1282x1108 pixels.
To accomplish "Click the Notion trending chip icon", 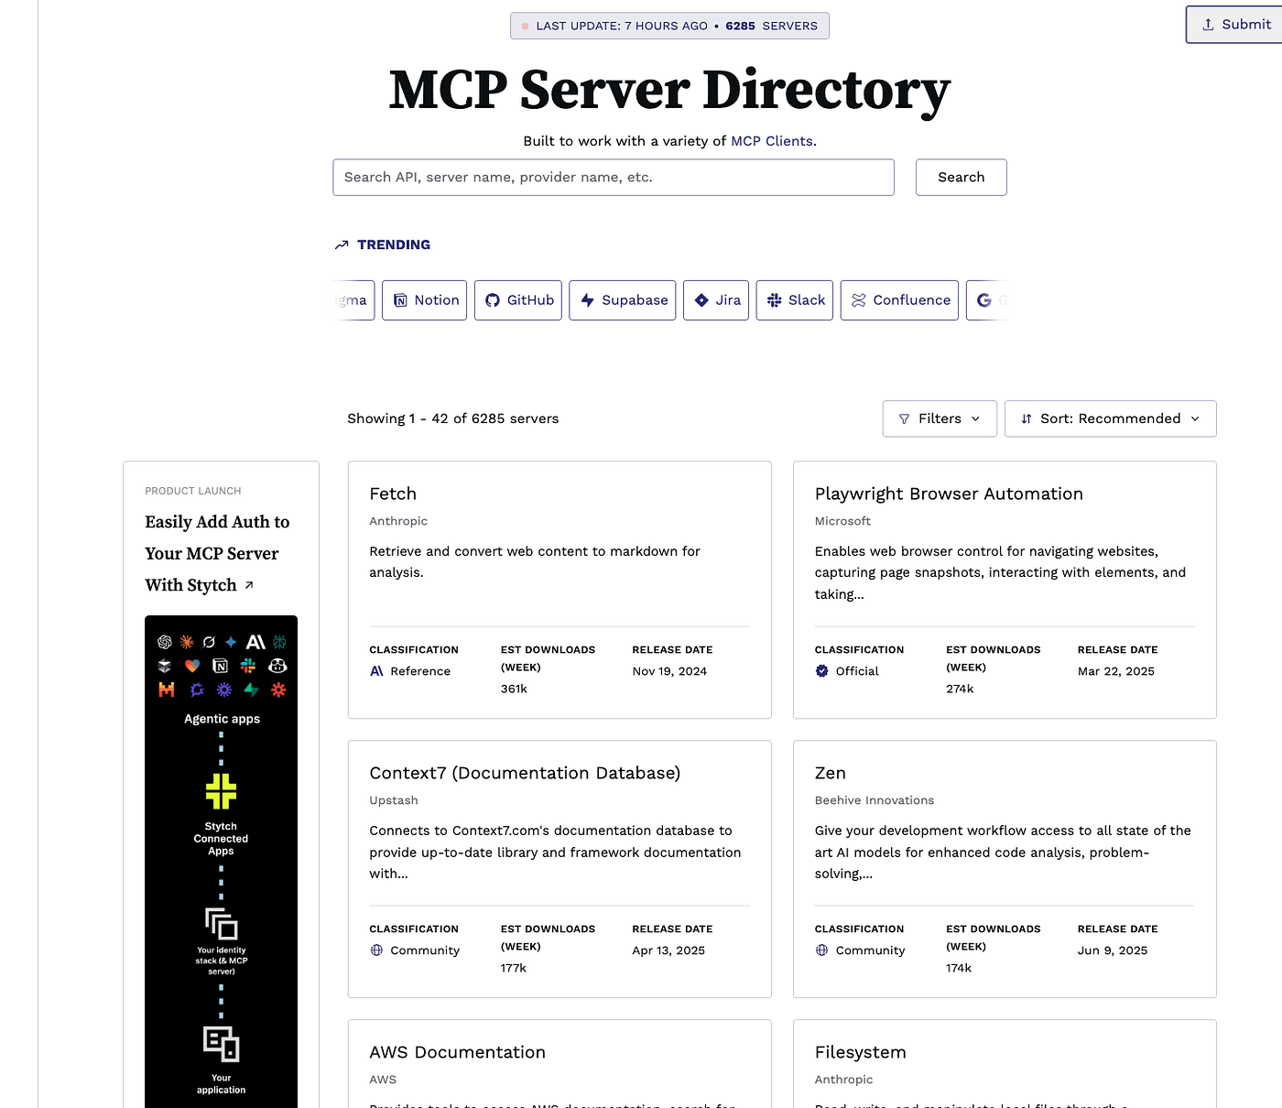I will tap(400, 300).
